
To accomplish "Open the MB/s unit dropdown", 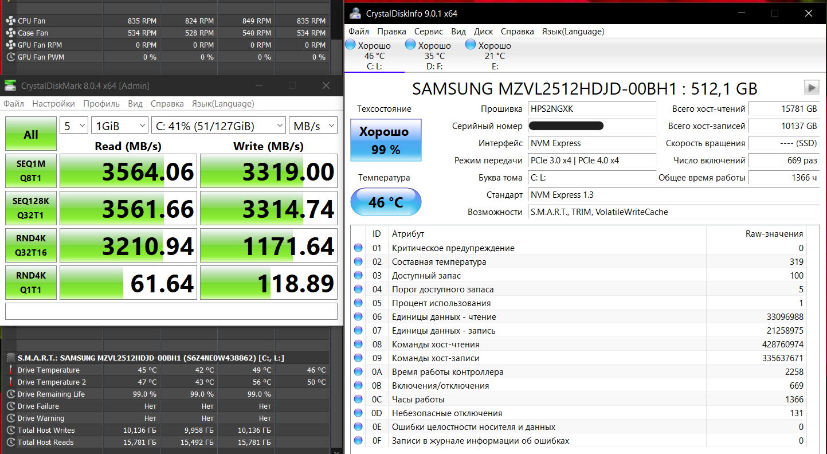I will [x=313, y=126].
